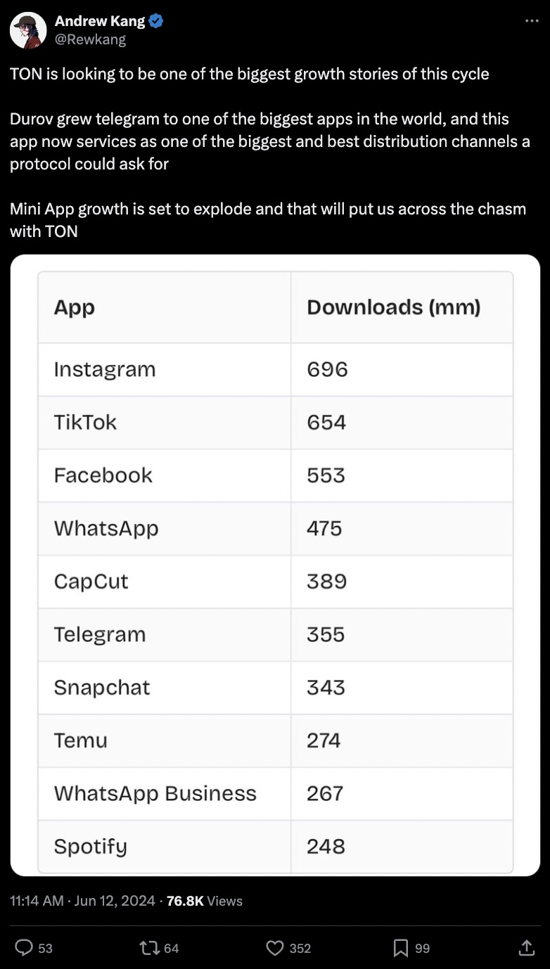Click the blue verified badge
550x969 pixels.
156,21
